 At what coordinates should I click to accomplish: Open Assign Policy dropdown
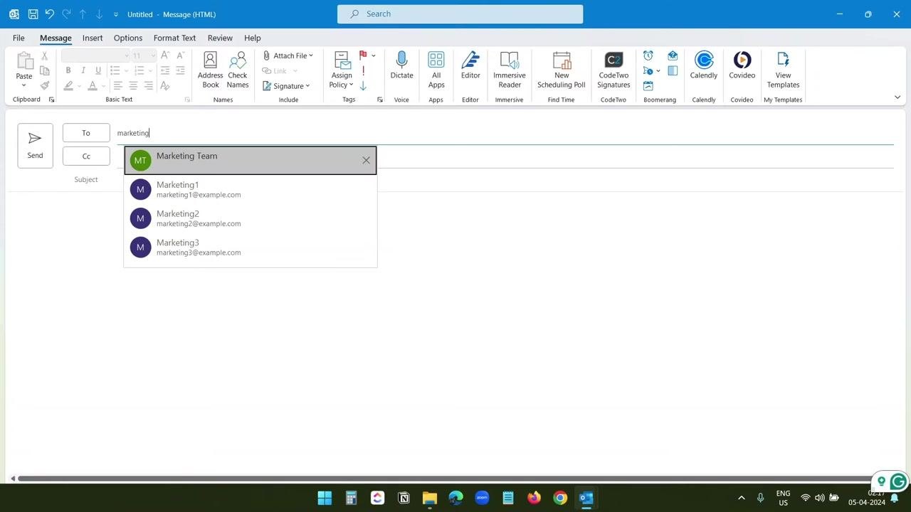pos(342,70)
